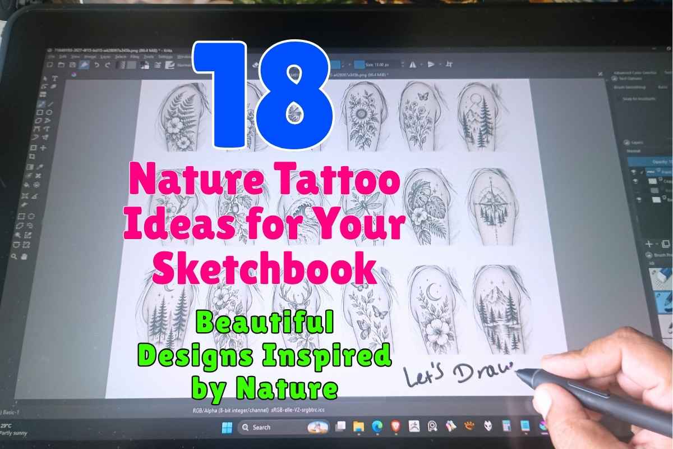Click the Undo arrow in the toolbar

pyautogui.click(x=96, y=65)
